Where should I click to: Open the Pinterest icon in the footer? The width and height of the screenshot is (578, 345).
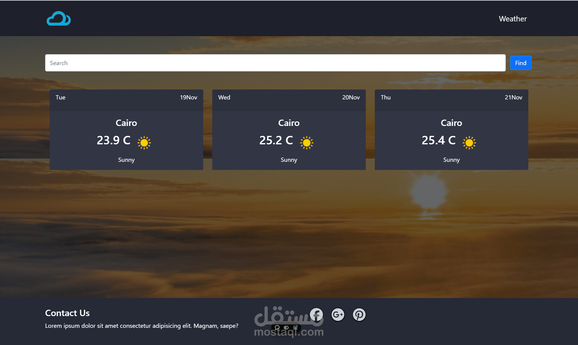(x=359, y=315)
